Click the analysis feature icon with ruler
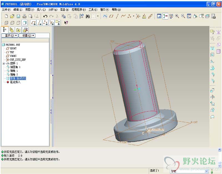This screenshot has height=174, width=222. click(144, 16)
